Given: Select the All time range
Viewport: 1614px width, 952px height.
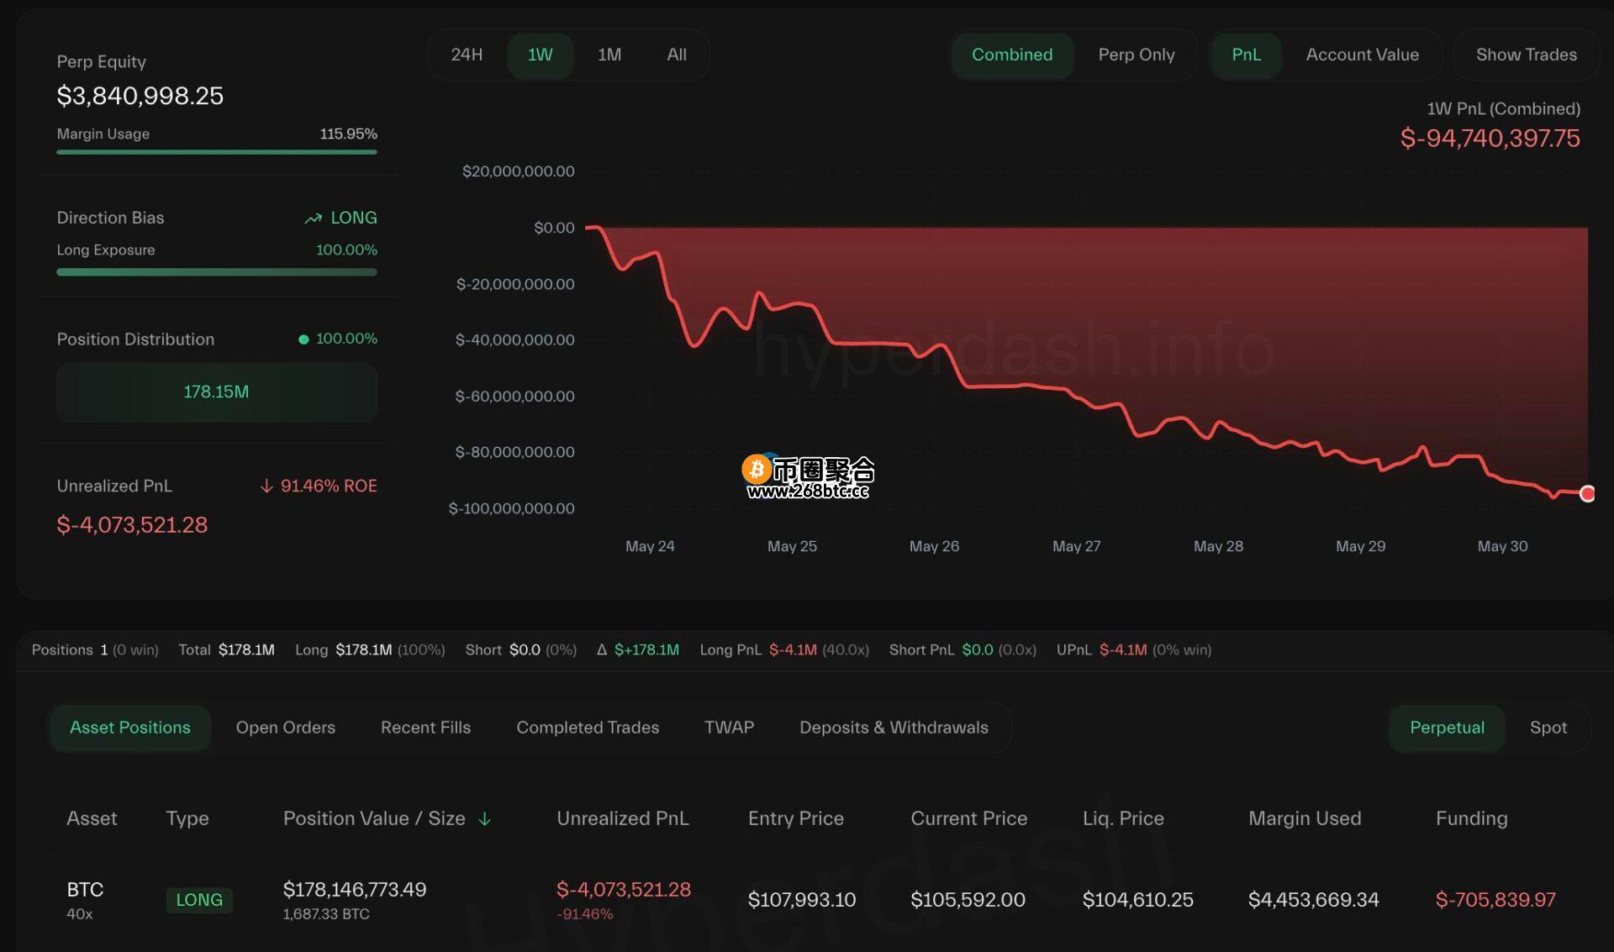Looking at the screenshot, I should pos(677,55).
